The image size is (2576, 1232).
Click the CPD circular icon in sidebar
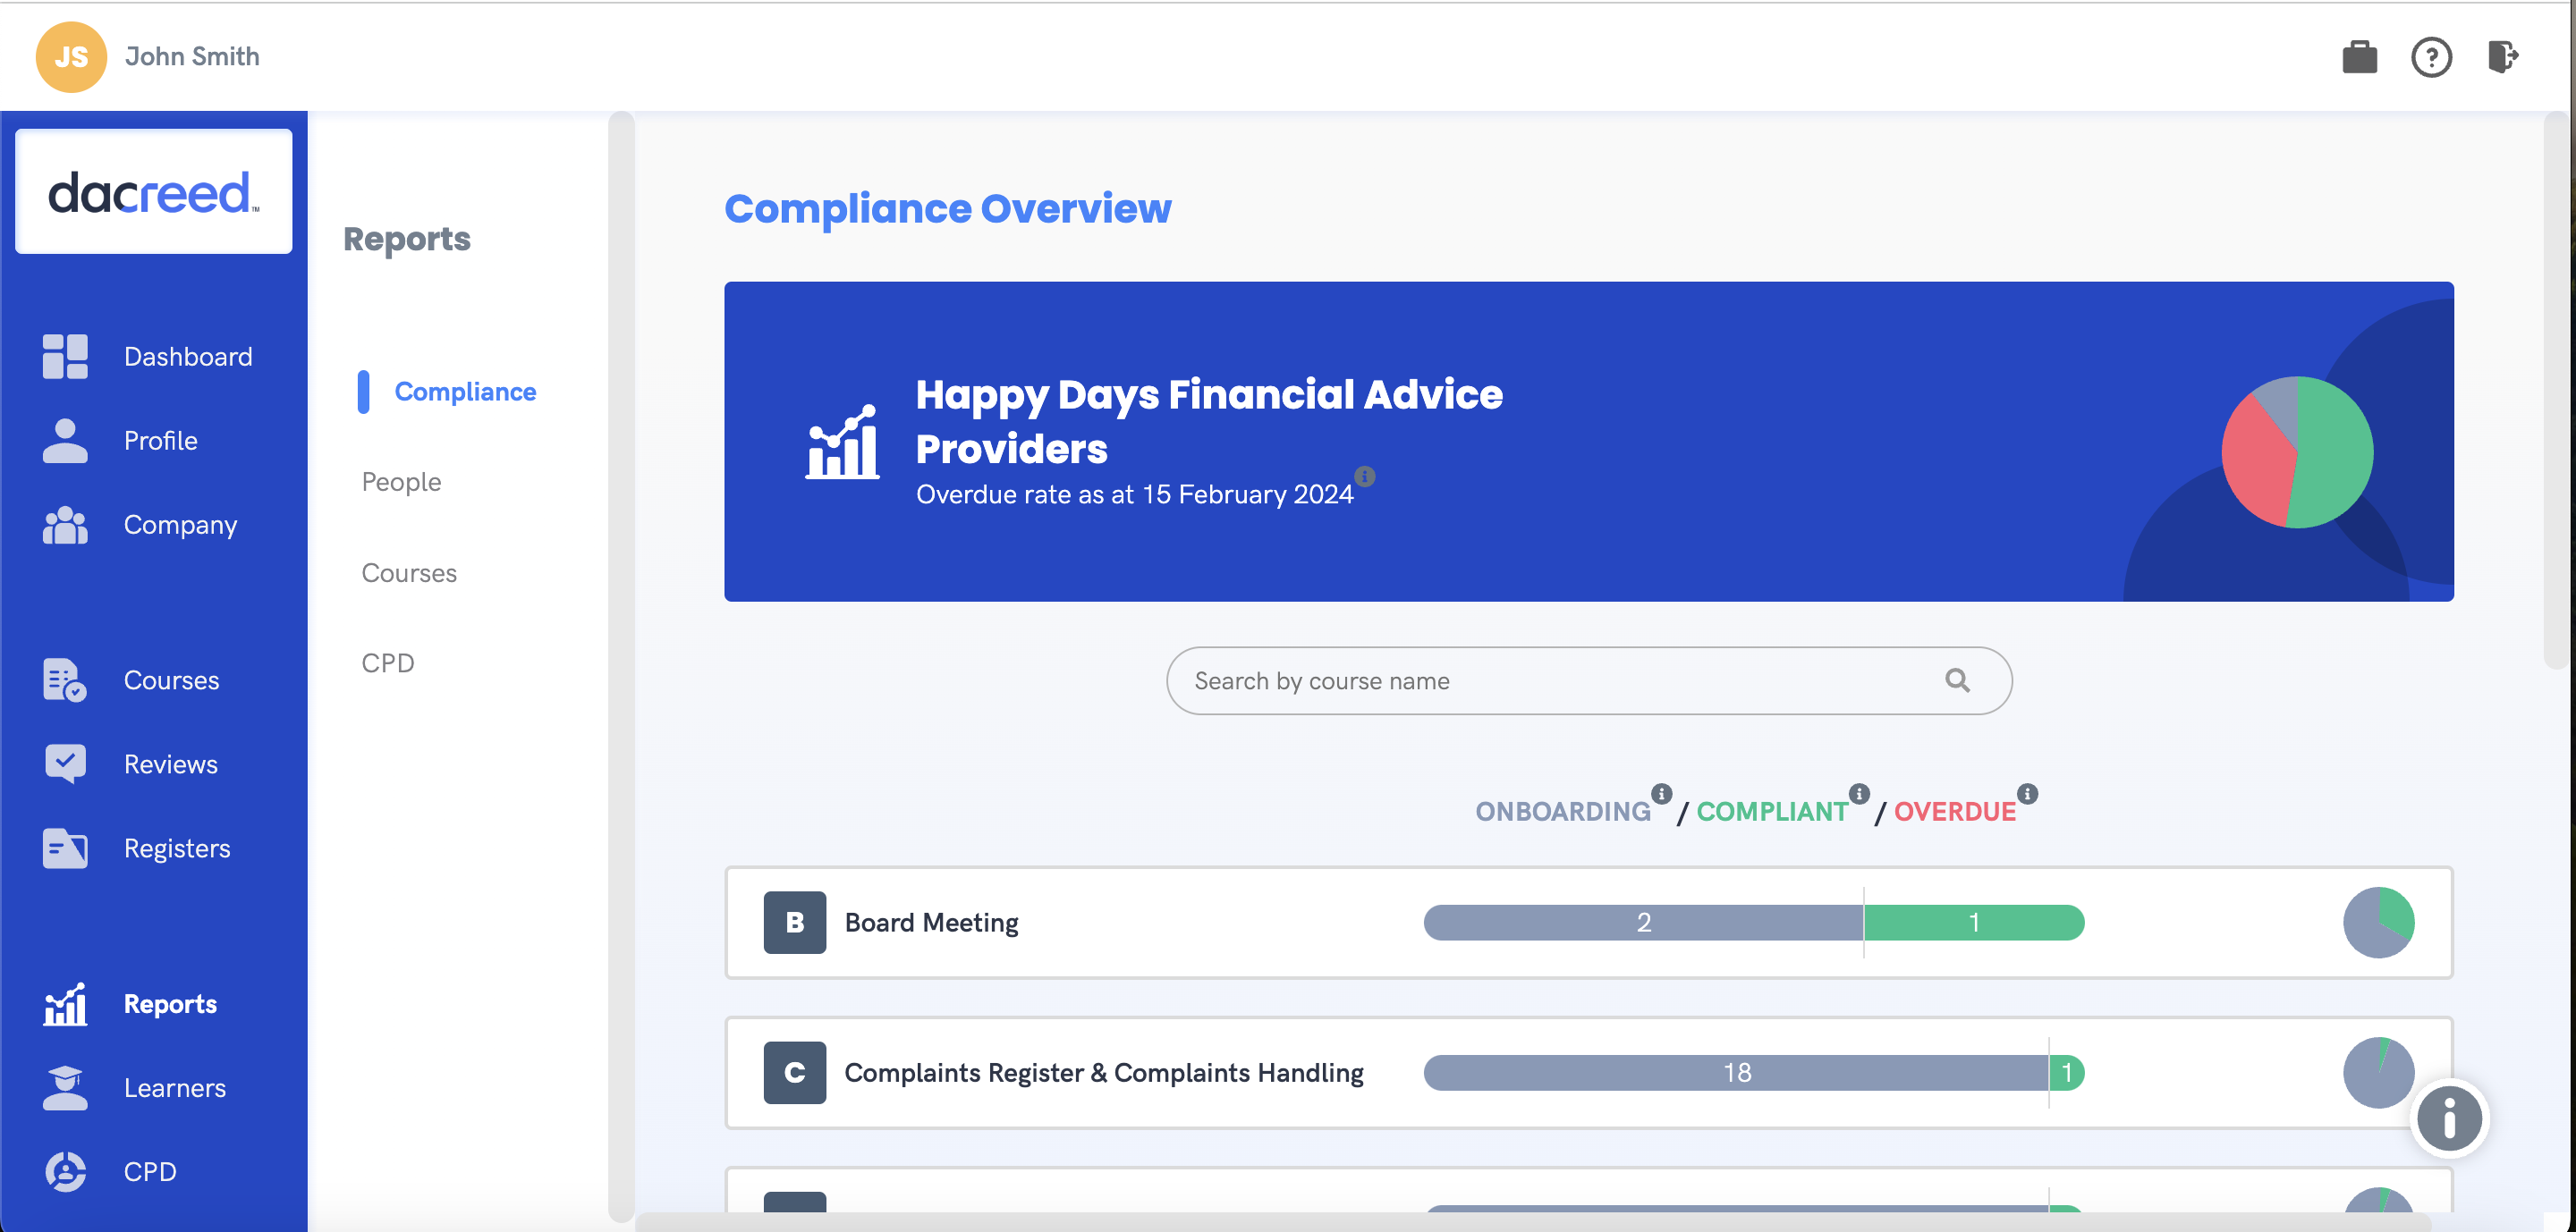click(65, 1172)
